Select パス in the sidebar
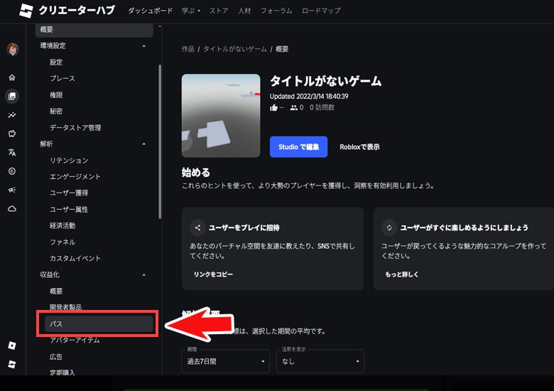Viewport: 554px width, 391px height. [x=99, y=323]
